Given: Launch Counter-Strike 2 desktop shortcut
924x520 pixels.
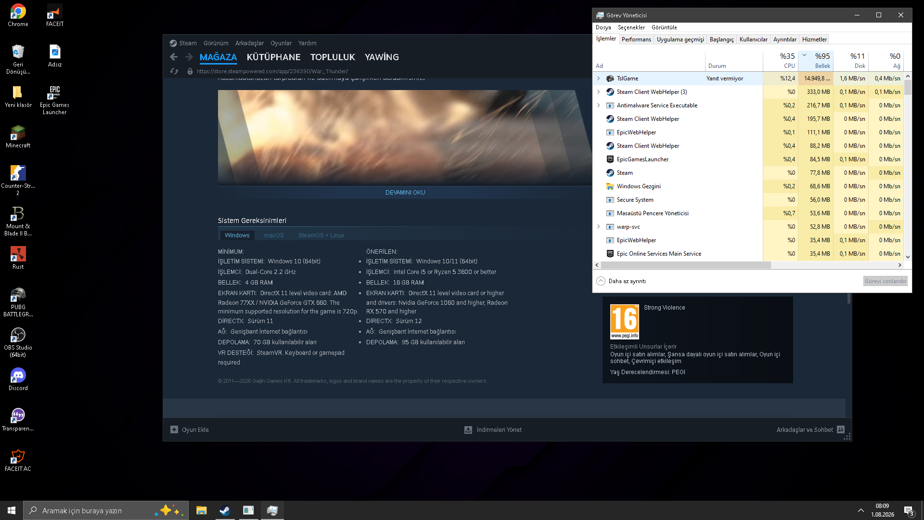Looking at the screenshot, I should (x=18, y=181).
